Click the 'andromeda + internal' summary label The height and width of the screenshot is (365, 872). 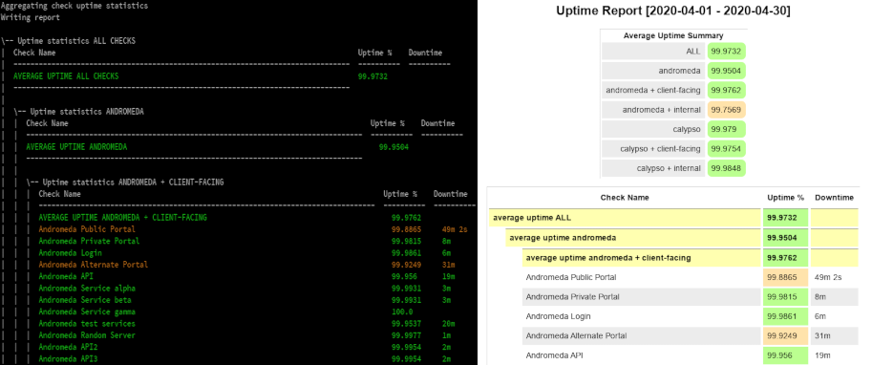click(662, 110)
